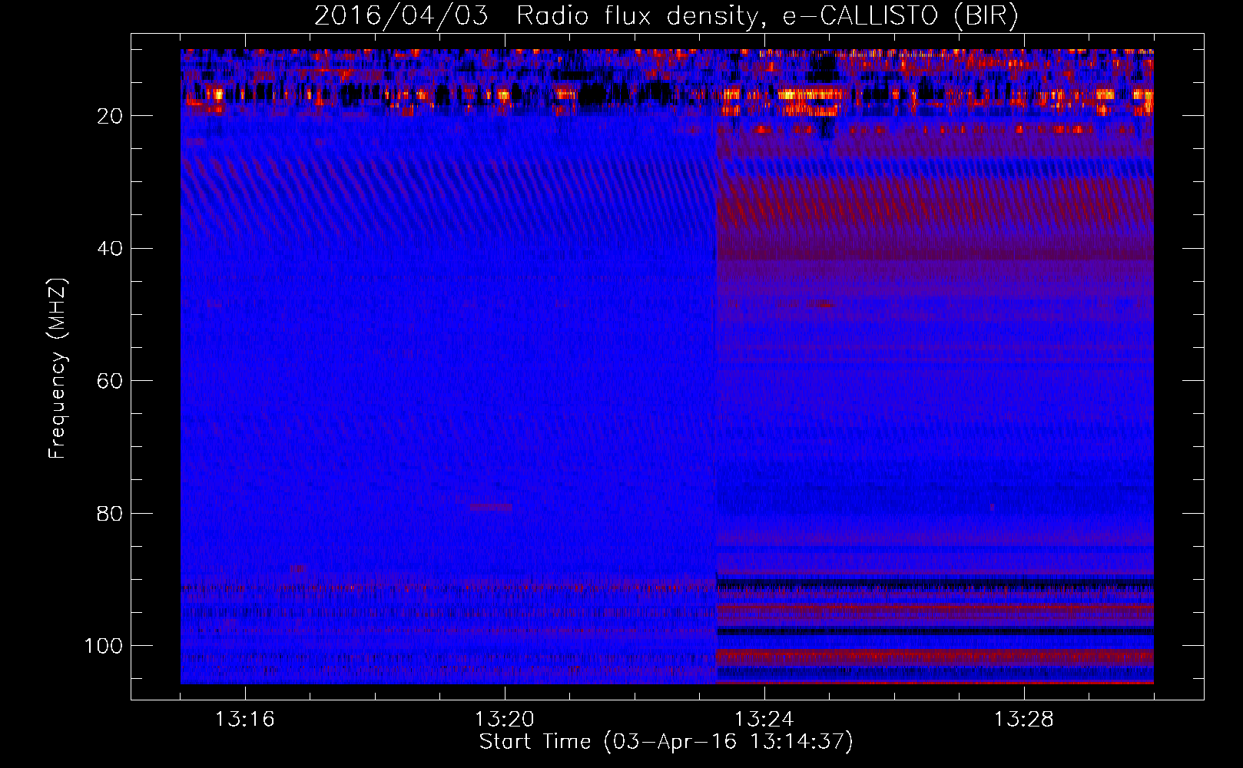Select the 100 MHz frequency tick label
The height and width of the screenshot is (768, 1243).
click(104, 646)
